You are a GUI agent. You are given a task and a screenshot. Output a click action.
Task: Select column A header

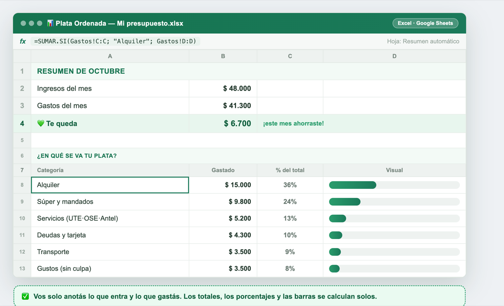[x=110, y=56]
